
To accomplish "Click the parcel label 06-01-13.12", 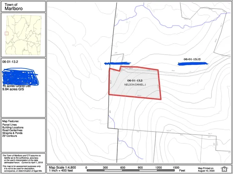I will [x=192, y=59].
